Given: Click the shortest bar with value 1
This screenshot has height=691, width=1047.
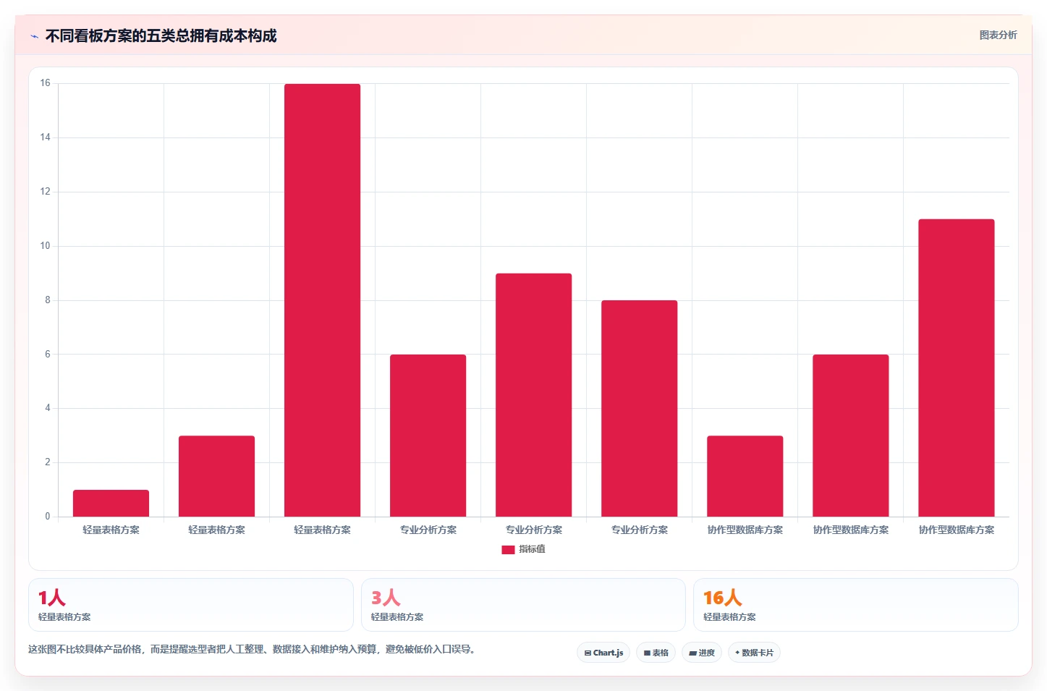Looking at the screenshot, I should click(111, 504).
